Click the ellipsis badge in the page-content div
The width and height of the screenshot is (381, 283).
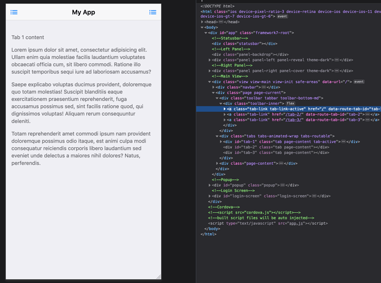click(x=281, y=163)
